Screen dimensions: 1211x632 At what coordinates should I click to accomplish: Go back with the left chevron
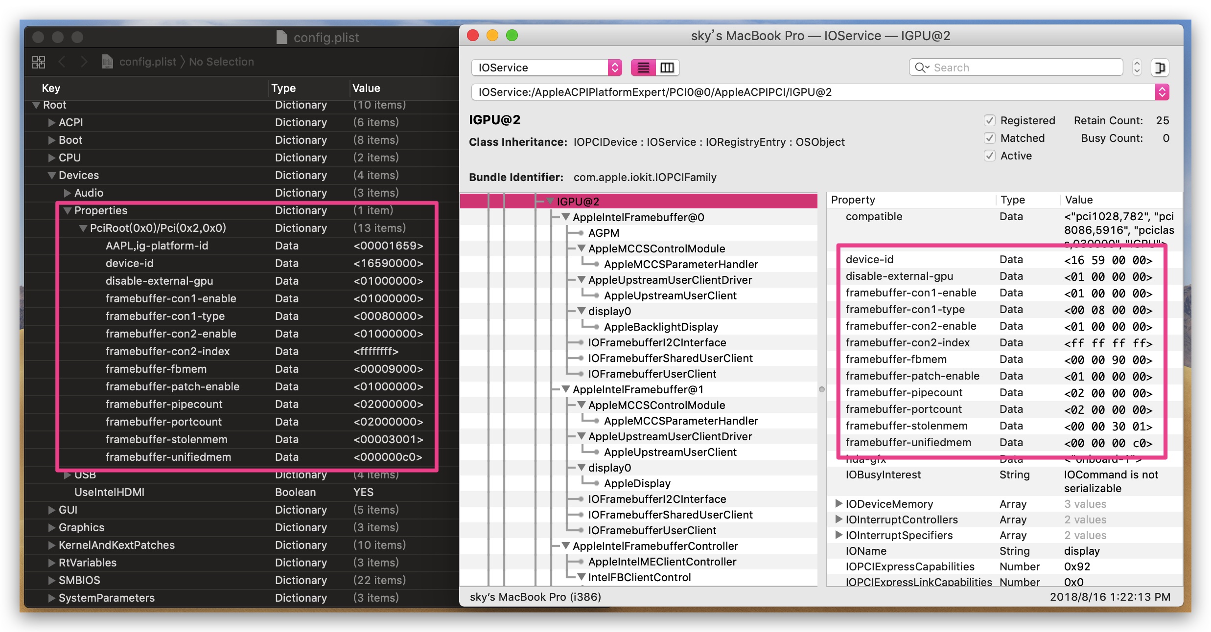coord(62,62)
